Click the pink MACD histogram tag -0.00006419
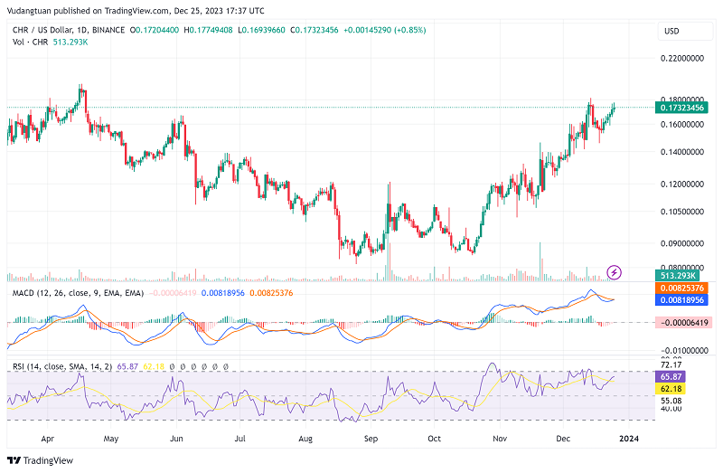This screenshot has width=723, height=473. 682,322
